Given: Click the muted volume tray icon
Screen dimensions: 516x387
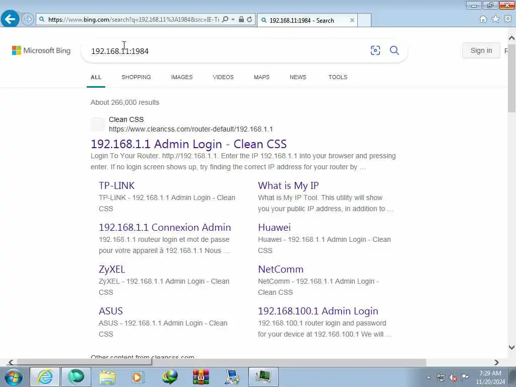Looking at the screenshot, I should pyautogui.click(x=453, y=377).
